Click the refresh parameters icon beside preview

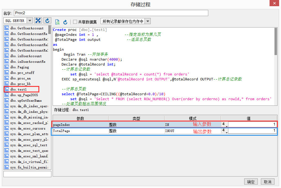[65, 22]
